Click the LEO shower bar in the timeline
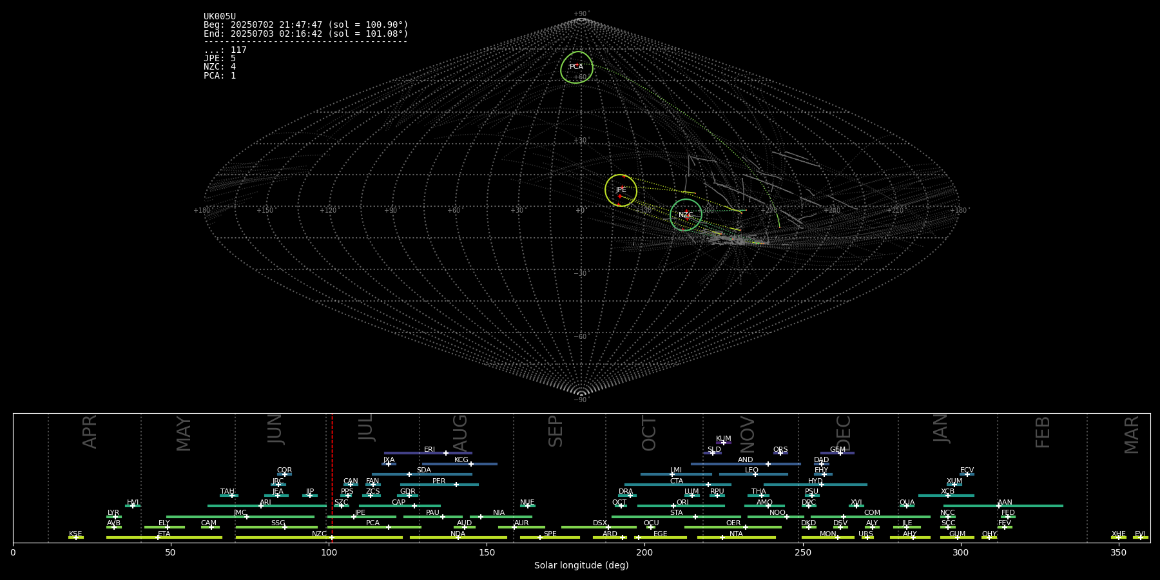 coord(753,474)
